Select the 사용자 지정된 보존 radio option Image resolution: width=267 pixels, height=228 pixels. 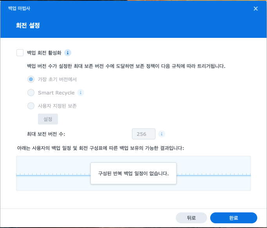point(31,106)
